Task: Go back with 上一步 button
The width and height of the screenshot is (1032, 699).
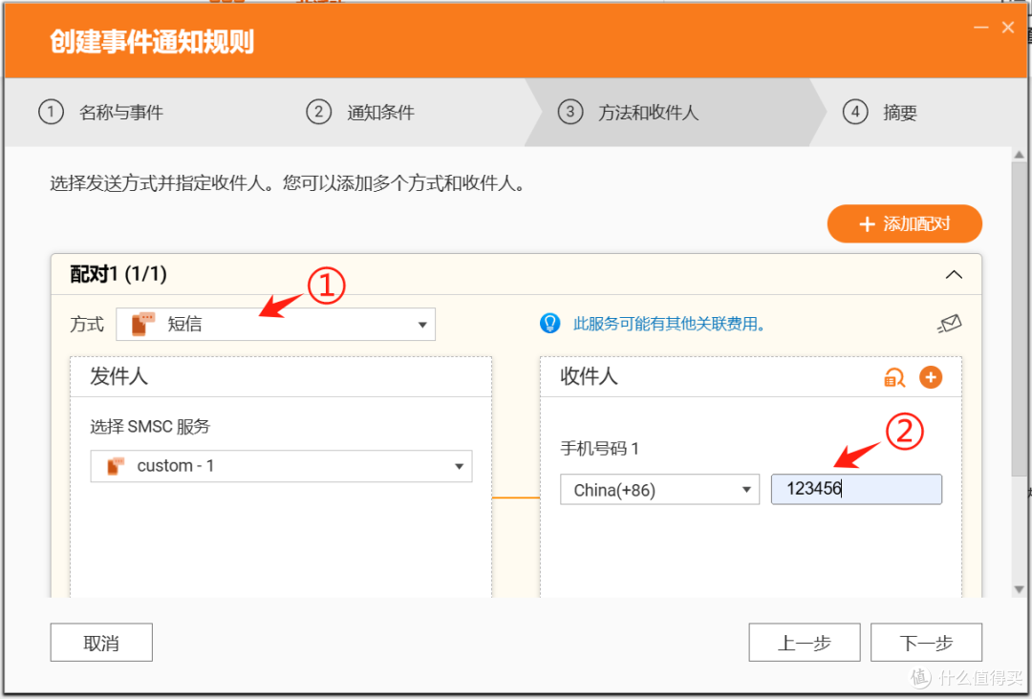Action: [x=805, y=643]
